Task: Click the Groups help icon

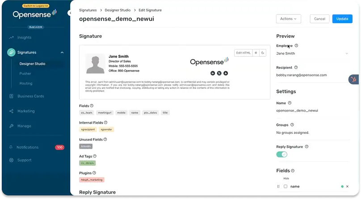Action: click(292, 125)
